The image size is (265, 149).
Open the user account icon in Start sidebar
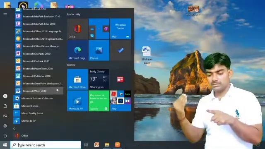(x=5, y=96)
